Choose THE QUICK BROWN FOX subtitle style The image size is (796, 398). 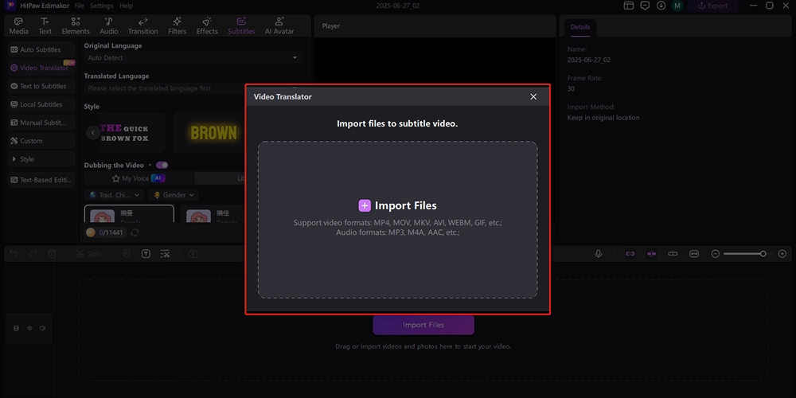[x=125, y=132]
